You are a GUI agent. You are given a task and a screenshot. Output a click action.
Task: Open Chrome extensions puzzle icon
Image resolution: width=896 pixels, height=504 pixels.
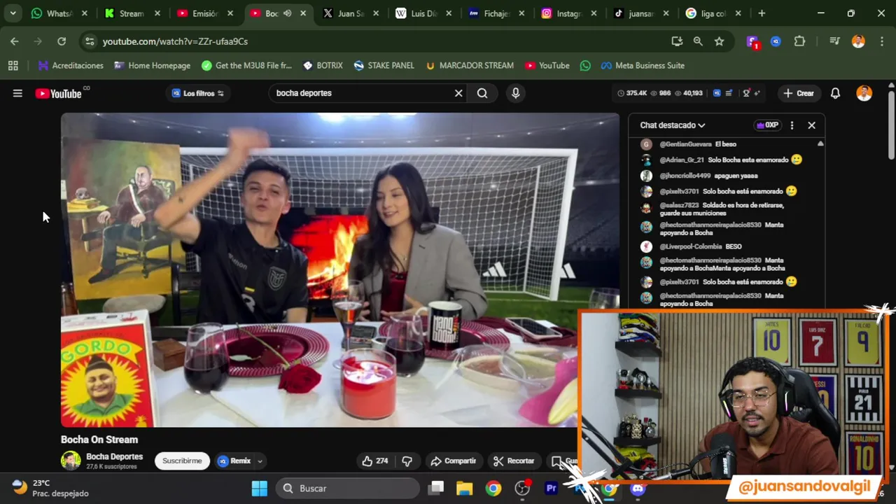pyautogui.click(x=799, y=41)
